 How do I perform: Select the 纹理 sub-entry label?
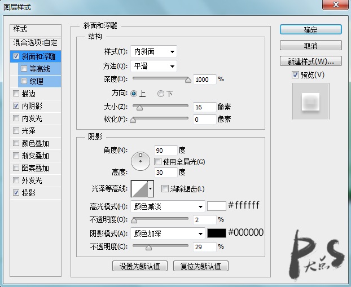[36, 81]
